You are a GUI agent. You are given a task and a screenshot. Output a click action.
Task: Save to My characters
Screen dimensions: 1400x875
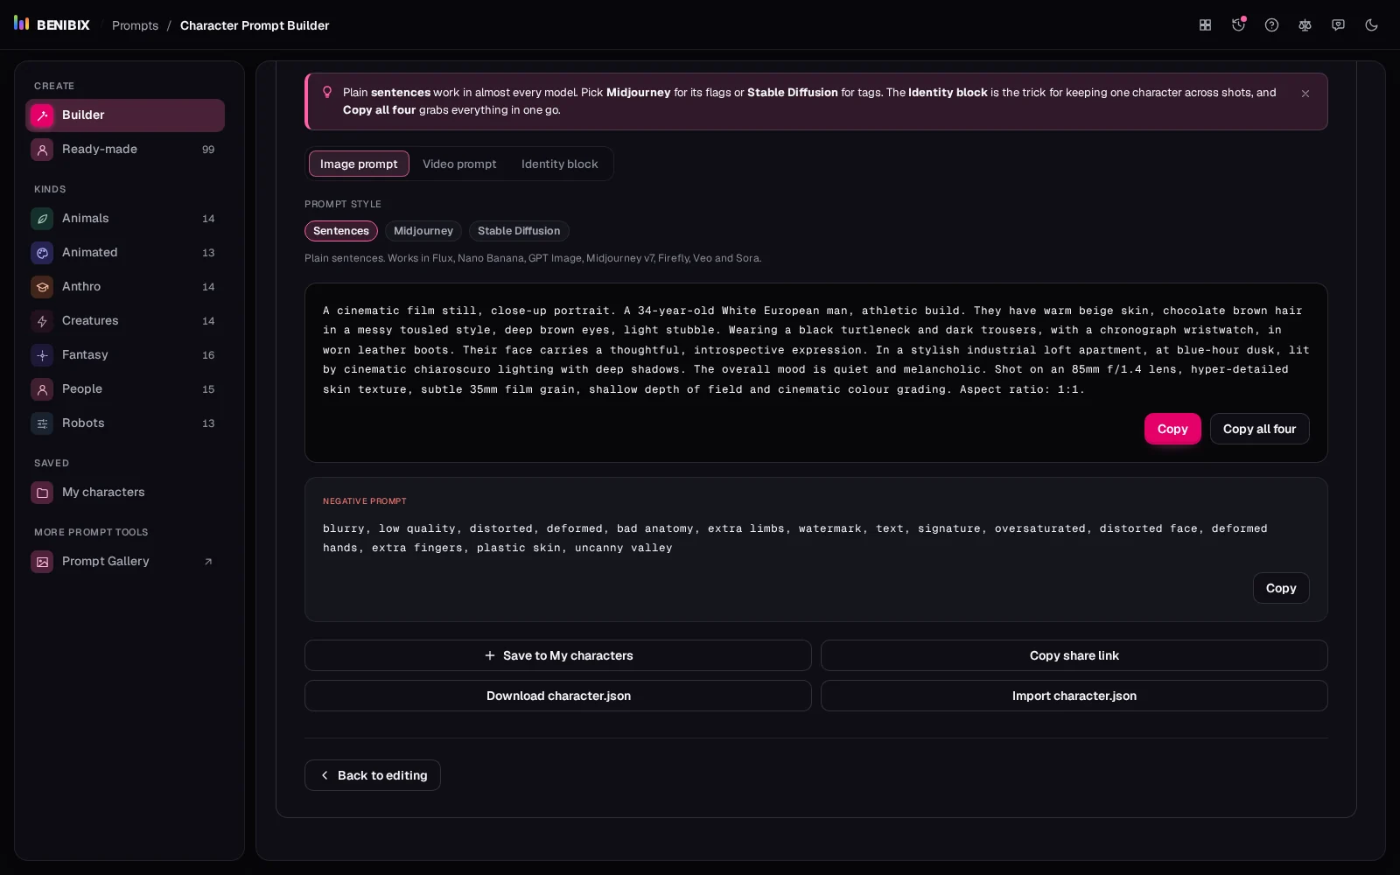coord(558,655)
